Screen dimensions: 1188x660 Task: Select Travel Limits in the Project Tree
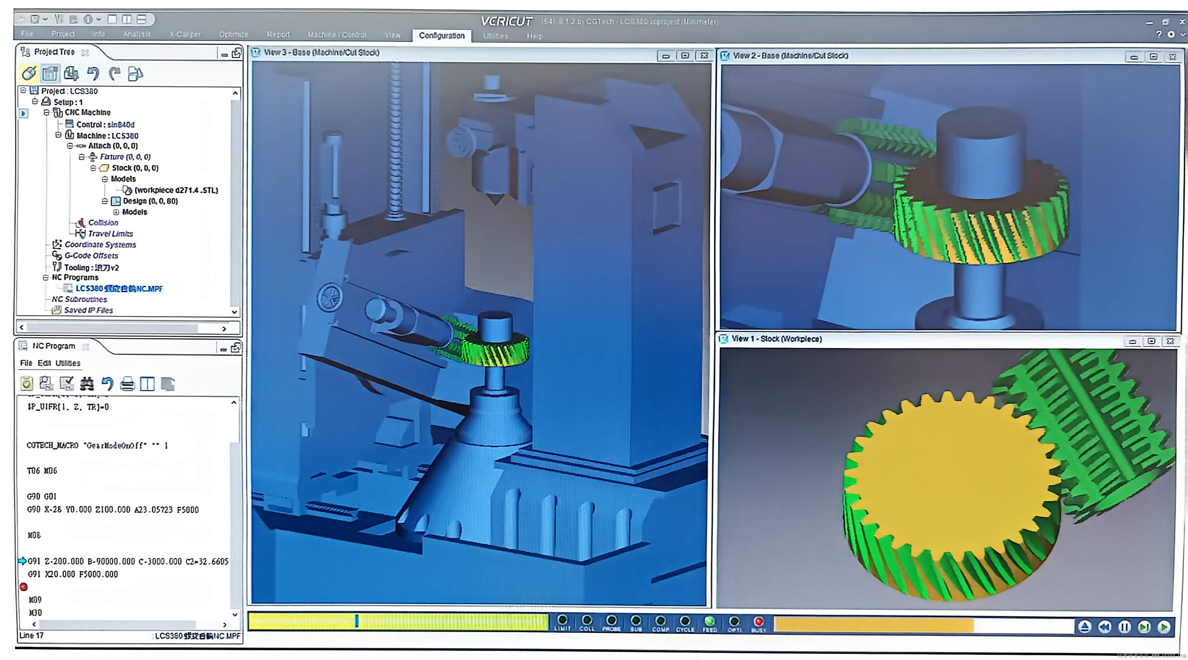111,233
